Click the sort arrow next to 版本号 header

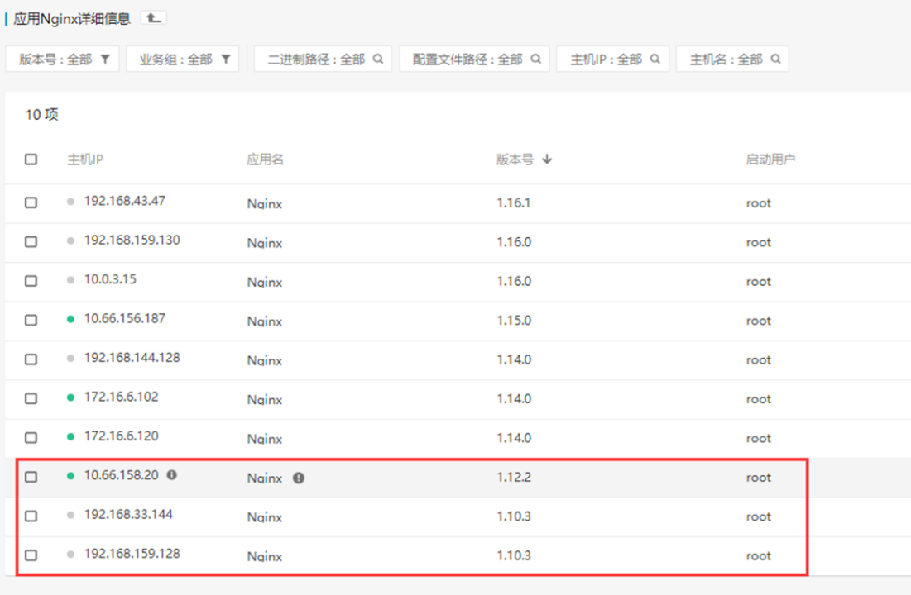(547, 159)
